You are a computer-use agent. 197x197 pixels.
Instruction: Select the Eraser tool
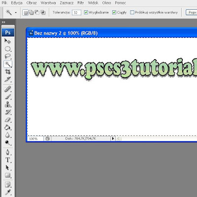[x=7, y=120]
